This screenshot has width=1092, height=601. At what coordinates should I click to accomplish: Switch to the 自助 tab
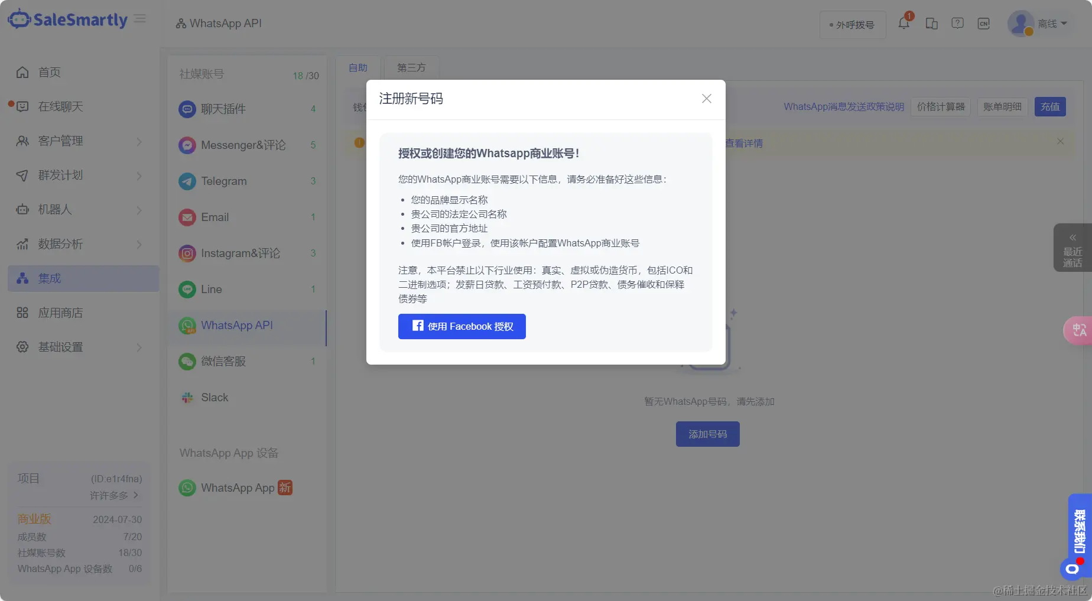[358, 67]
